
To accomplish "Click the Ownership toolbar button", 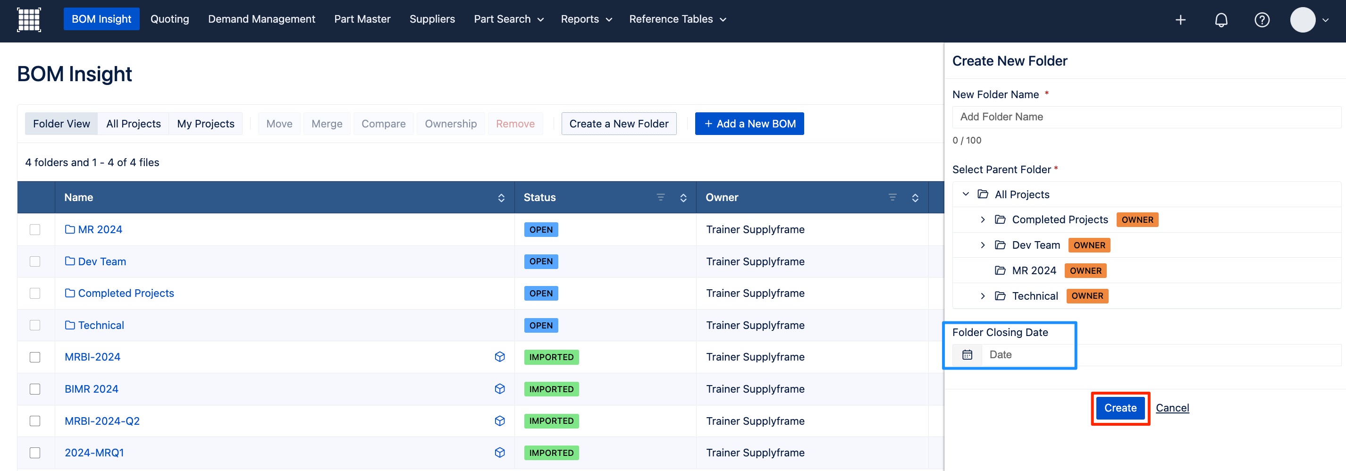I will click(451, 124).
